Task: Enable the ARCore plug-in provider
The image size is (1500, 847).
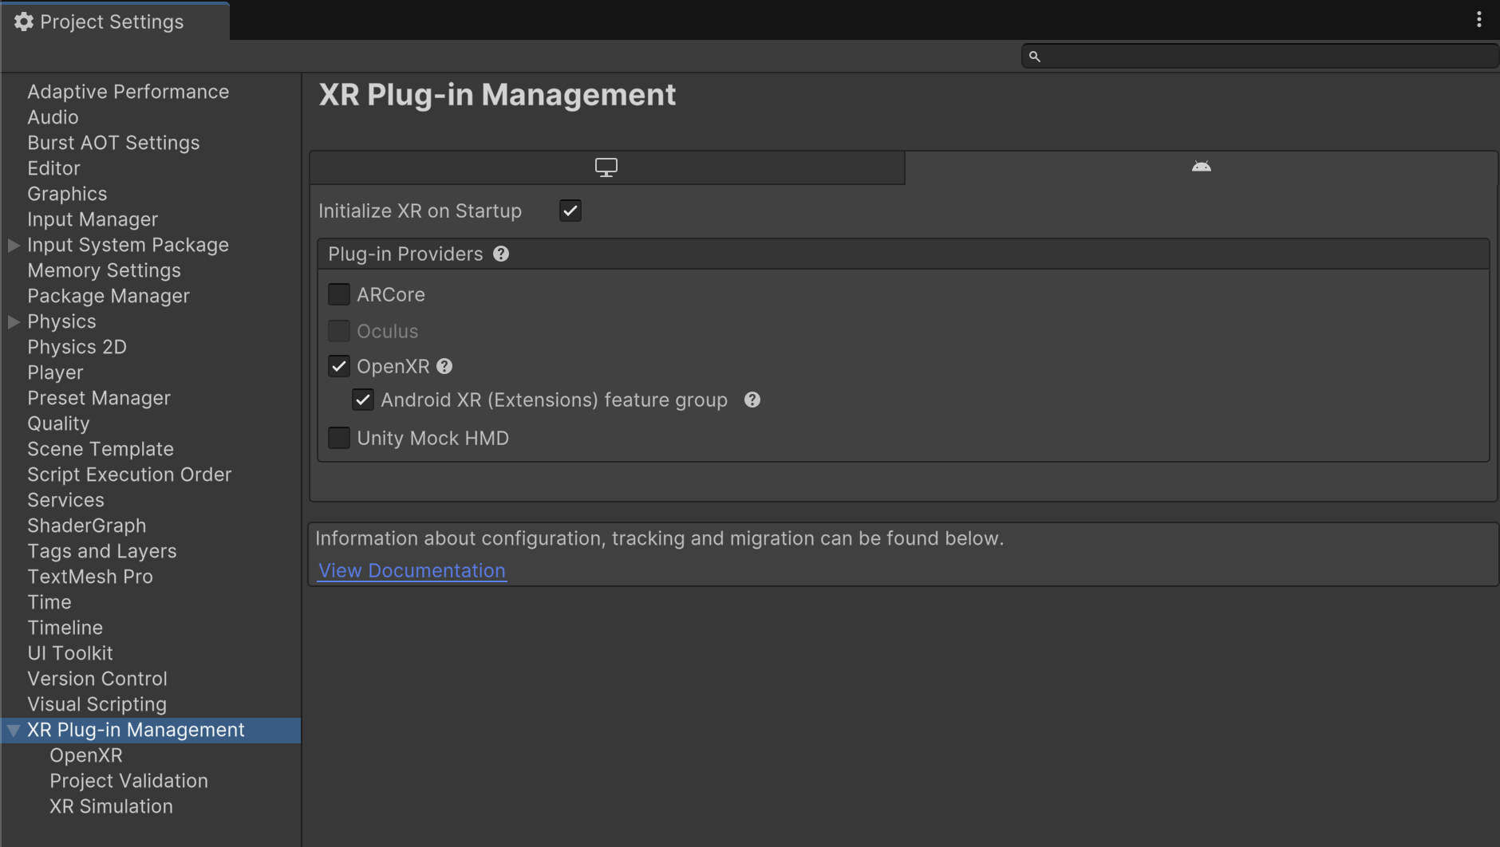Action: pos(339,293)
